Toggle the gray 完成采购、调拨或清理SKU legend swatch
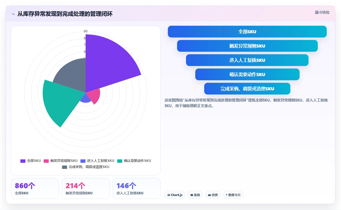341x210 pixels. pyautogui.click(x=65, y=167)
